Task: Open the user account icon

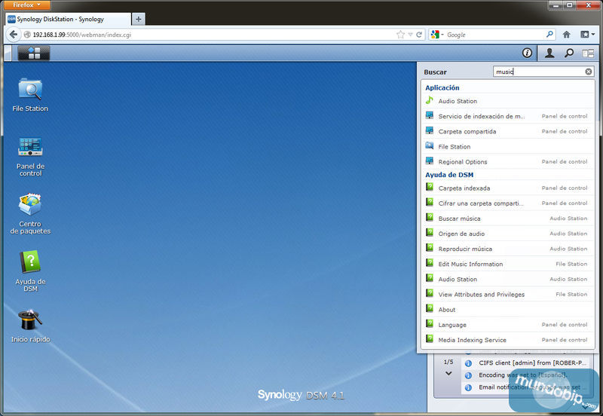Action: click(x=549, y=53)
